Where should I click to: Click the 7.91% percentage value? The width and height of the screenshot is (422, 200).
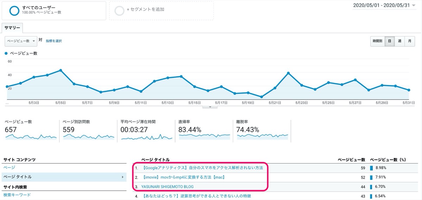(381, 177)
